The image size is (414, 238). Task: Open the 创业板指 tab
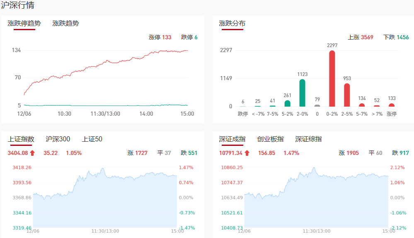[x=270, y=139]
